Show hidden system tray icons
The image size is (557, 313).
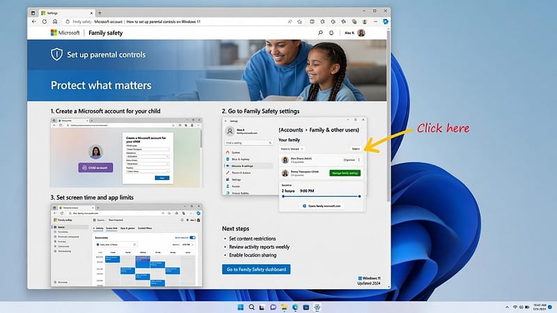tap(507, 307)
